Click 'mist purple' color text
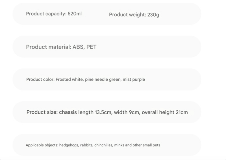This screenshot has width=226, height=160. [134, 80]
